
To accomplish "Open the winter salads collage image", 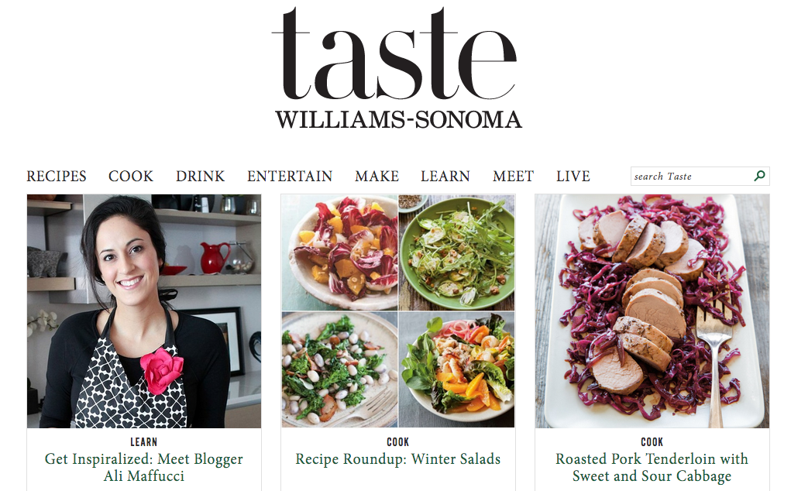I will pos(398,311).
